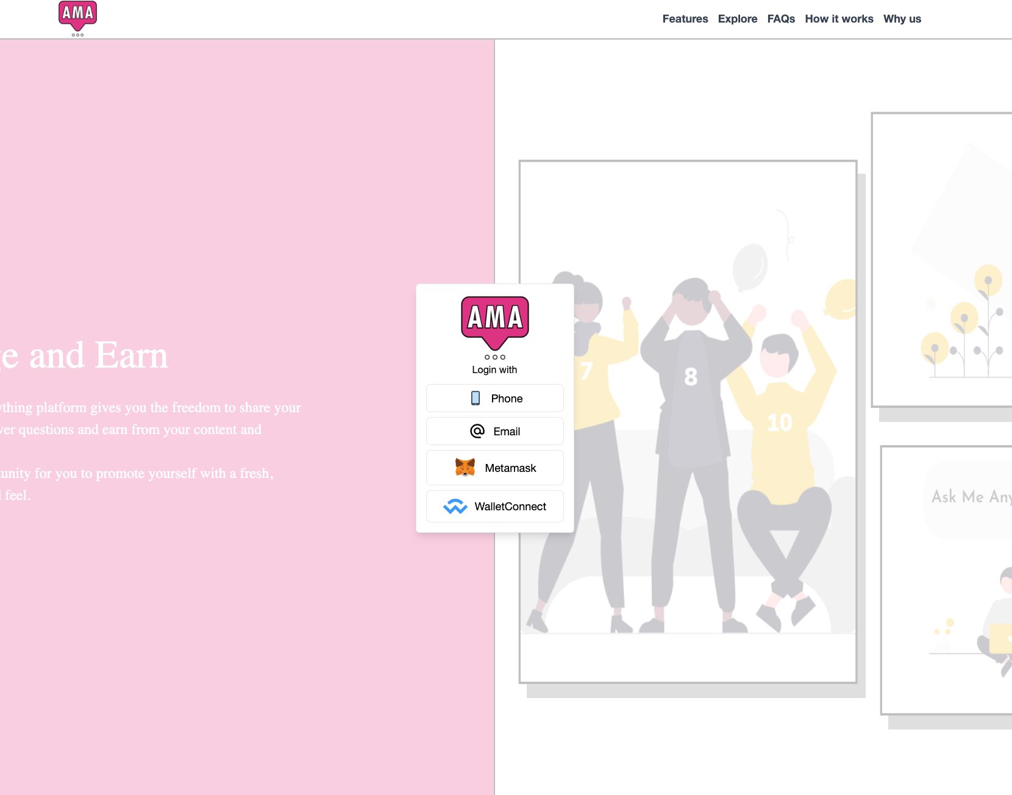Click the yellow flowers illustration card
Viewport: 1012px width, 795px height.
pos(942,260)
